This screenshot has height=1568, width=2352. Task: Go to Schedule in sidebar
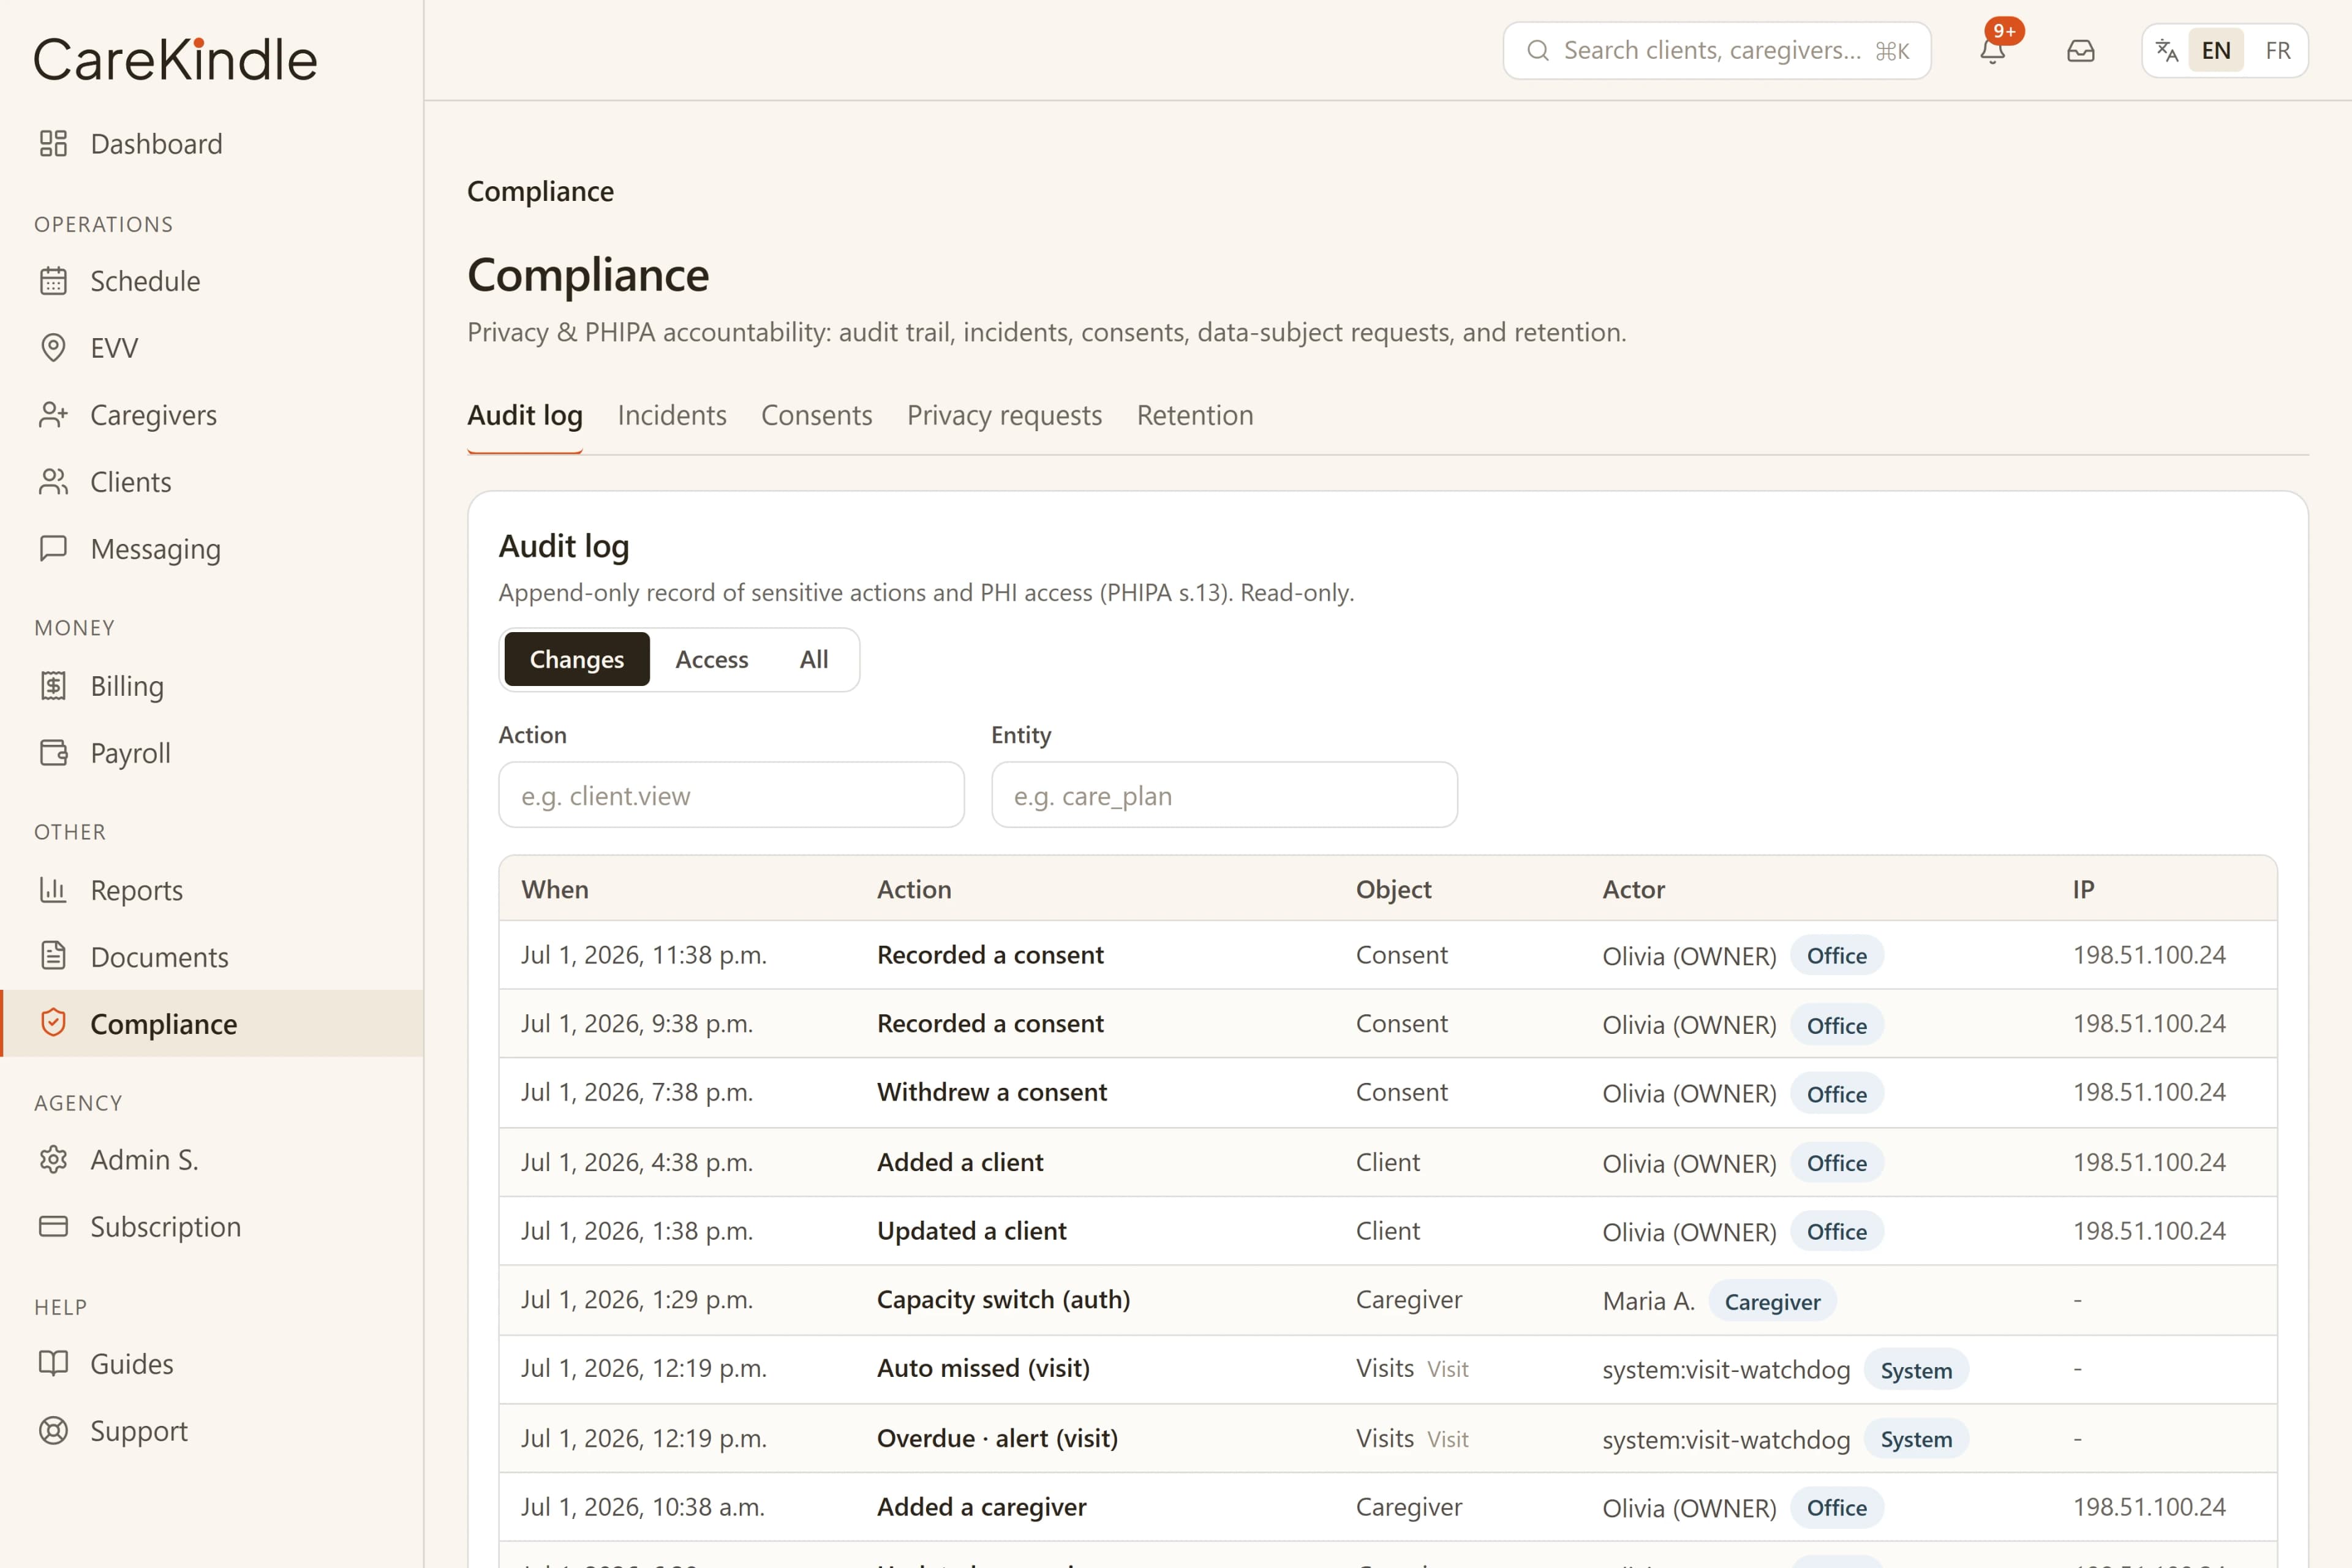[x=212, y=281]
